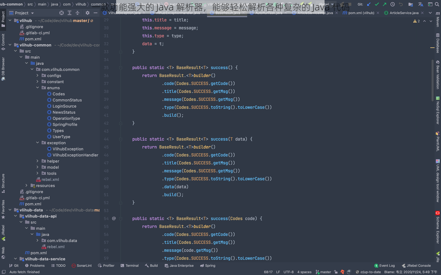441x275 pixels.
Task: Show hidden editor tabs dropdown arrow
Action: point(431,13)
